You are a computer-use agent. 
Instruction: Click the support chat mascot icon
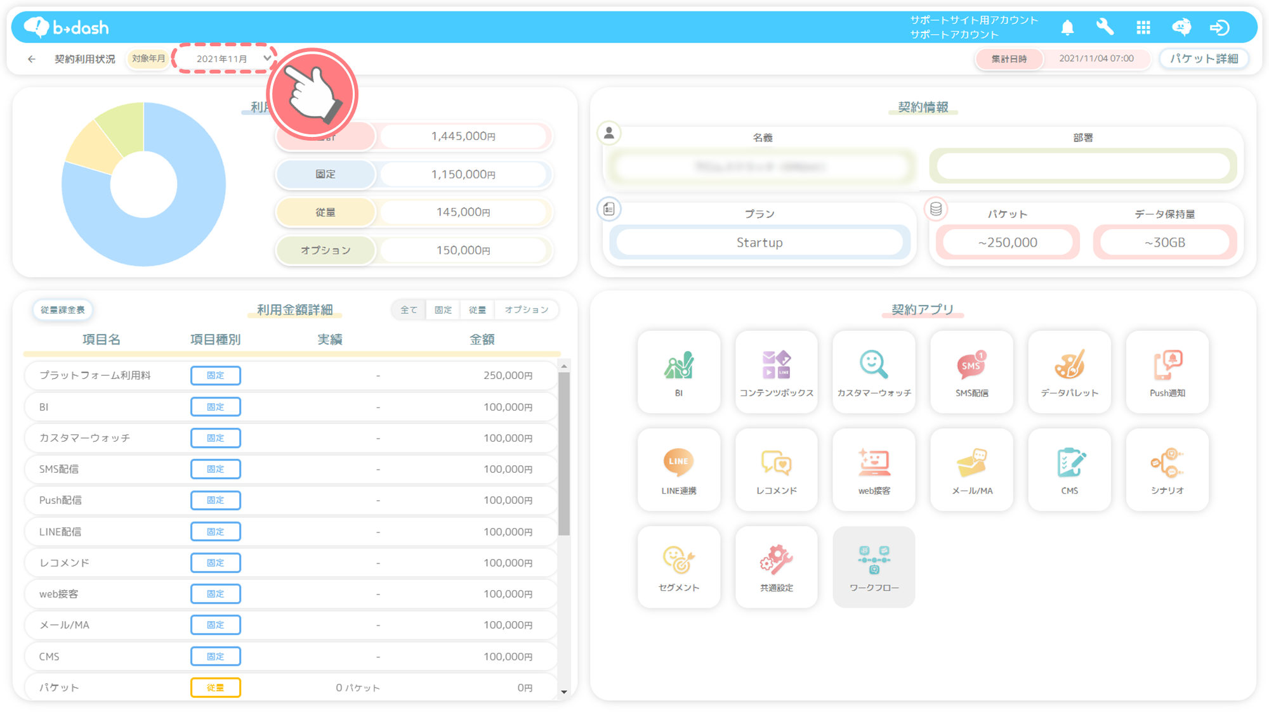pyautogui.click(x=1181, y=27)
